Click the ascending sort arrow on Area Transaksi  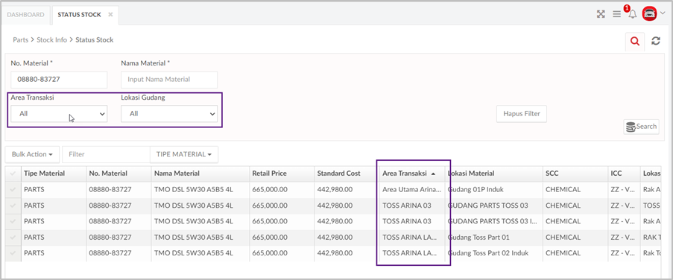433,174
